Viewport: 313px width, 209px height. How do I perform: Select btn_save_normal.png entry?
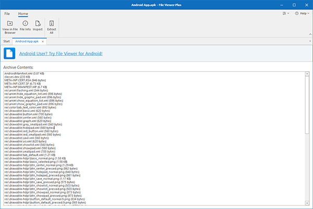(38, 179)
